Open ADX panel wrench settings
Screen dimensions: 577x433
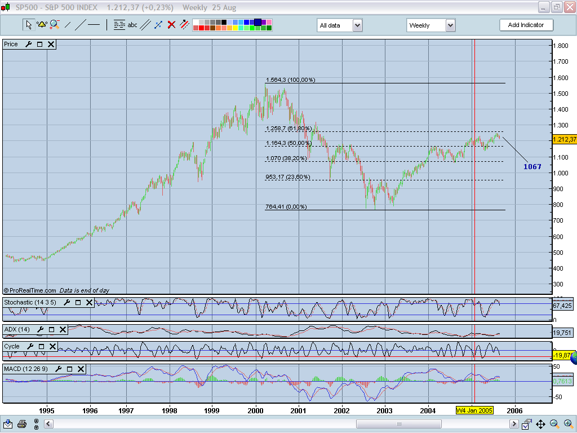click(x=40, y=329)
